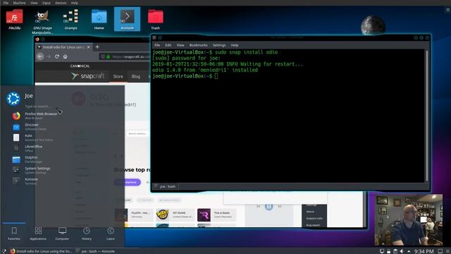The height and width of the screenshot is (254, 451).
Task: Switch to launcher Favorites tab
Action: (x=14, y=234)
